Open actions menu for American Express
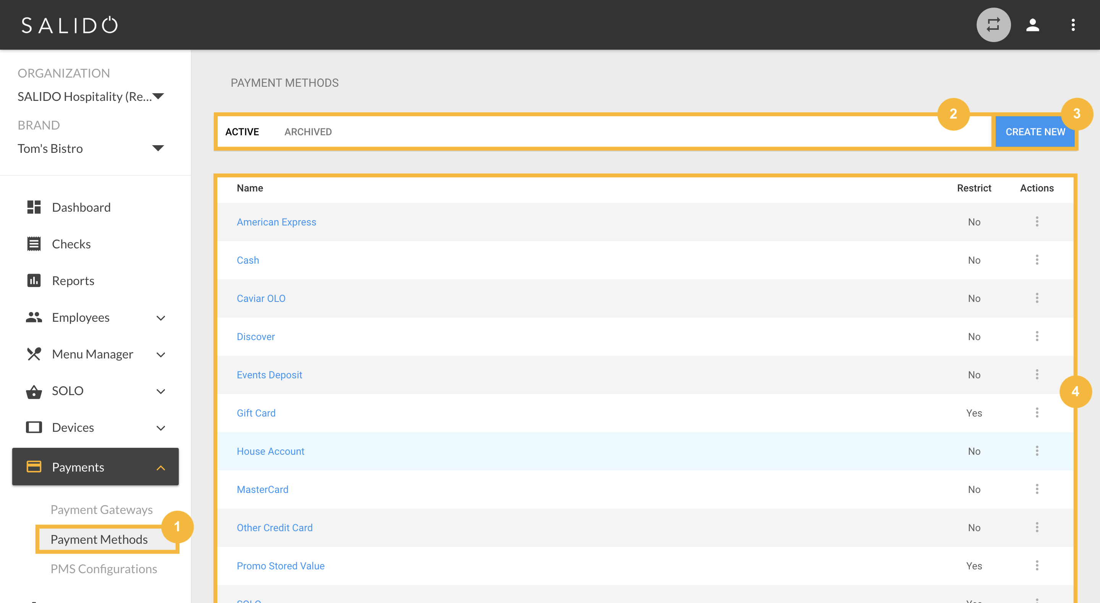This screenshot has height=603, width=1100. click(1037, 222)
